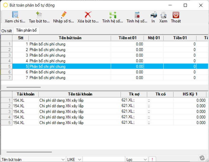Open print preview with the Xem icon
The height and width of the screenshot is (162, 209).
pyautogui.click(x=163, y=15)
